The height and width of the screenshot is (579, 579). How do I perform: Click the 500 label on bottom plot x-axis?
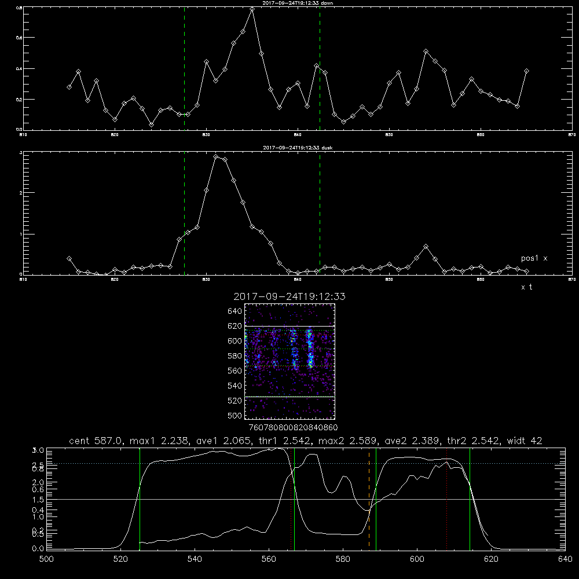coord(46,559)
